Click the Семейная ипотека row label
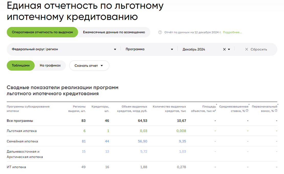The height and width of the screenshot is (174, 284). coord(23,141)
